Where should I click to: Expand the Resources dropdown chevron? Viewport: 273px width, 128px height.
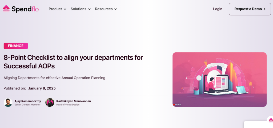(x=116, y=9)
